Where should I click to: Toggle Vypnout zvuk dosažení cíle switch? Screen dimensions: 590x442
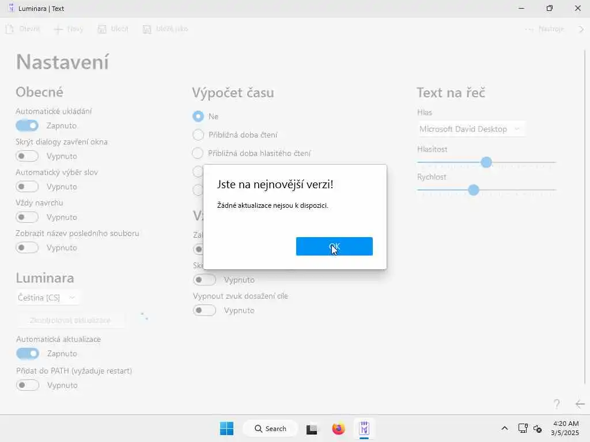[x=205, y=310]
